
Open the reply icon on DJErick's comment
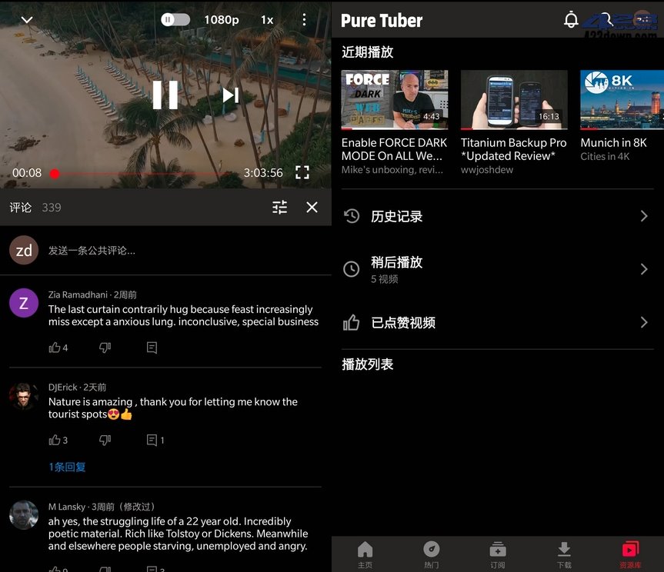(x=152, y=439)
